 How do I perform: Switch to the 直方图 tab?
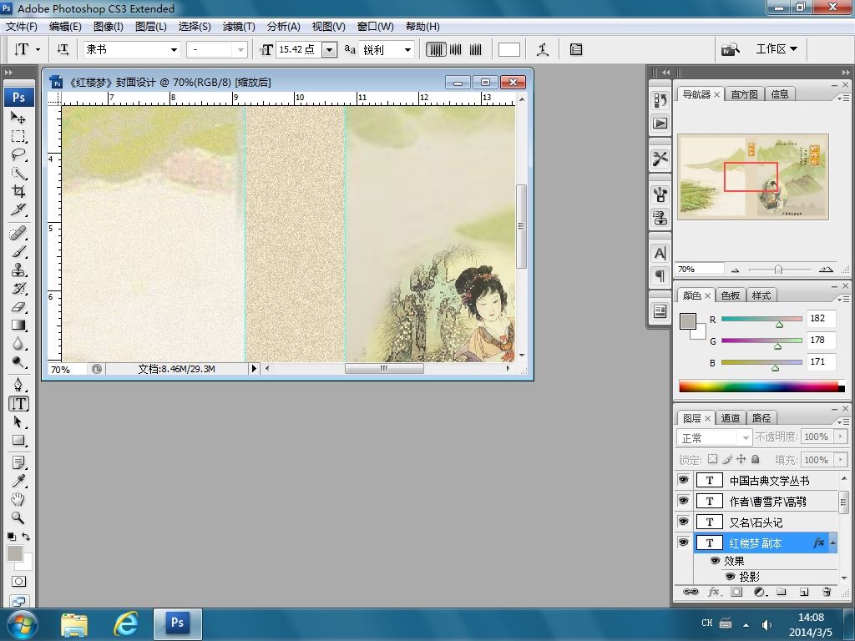point(744,94)
